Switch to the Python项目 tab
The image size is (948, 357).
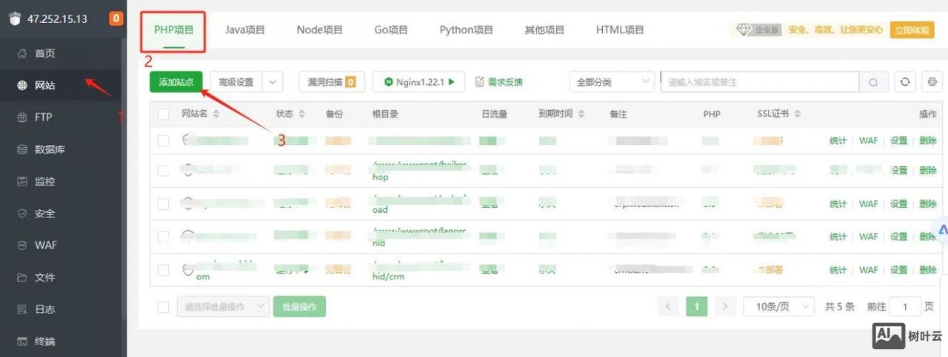click(x=466, y=30)
